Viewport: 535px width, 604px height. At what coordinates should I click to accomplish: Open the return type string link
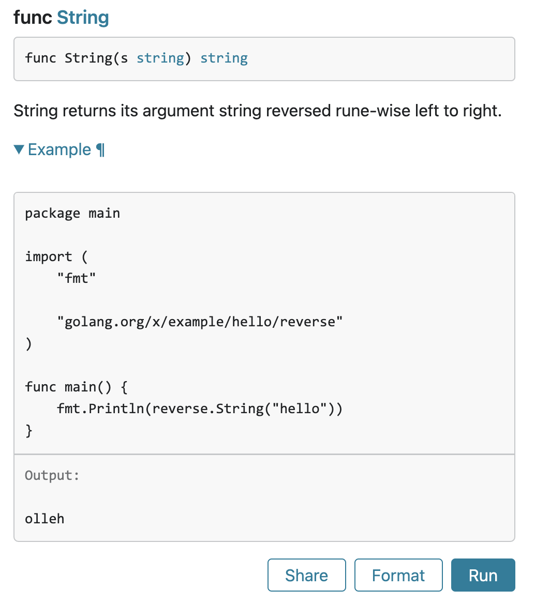(x=224, y=58)
